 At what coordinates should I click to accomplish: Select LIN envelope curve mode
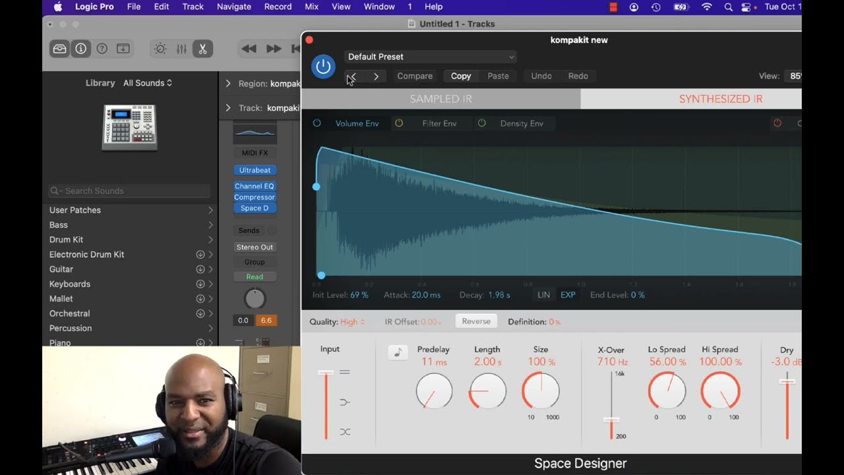coord(543,295)
